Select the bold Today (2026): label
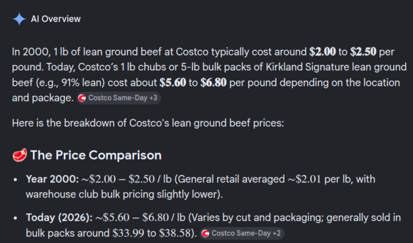Screen dimensions: 413x243 coord(59,218)
